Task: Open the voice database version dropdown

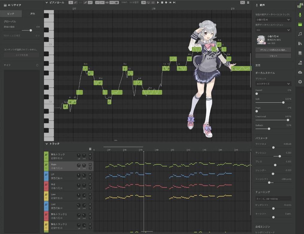Action: (x=273, y=30)
